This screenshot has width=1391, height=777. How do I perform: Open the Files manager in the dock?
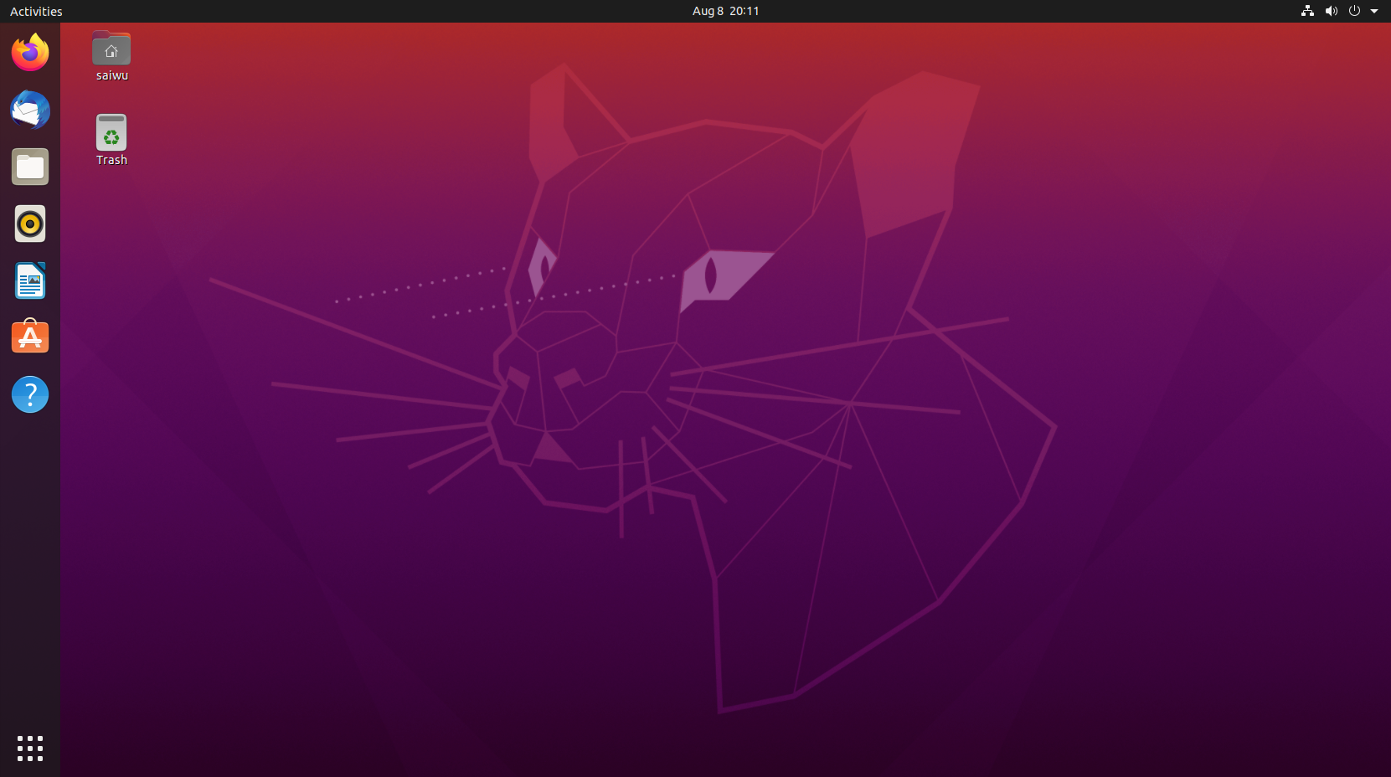point(30,167)
